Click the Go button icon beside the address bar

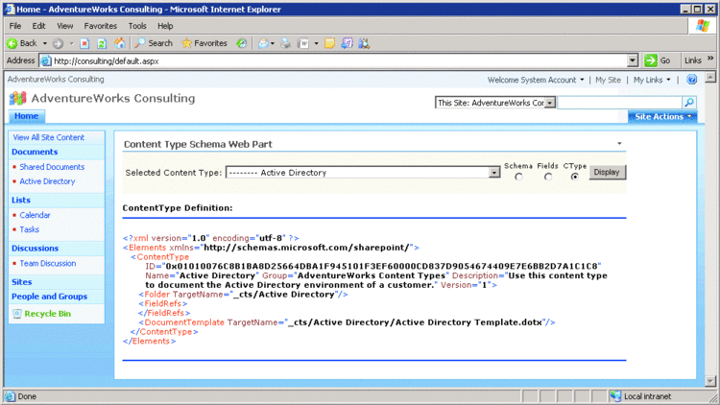[x=651, y=60]
